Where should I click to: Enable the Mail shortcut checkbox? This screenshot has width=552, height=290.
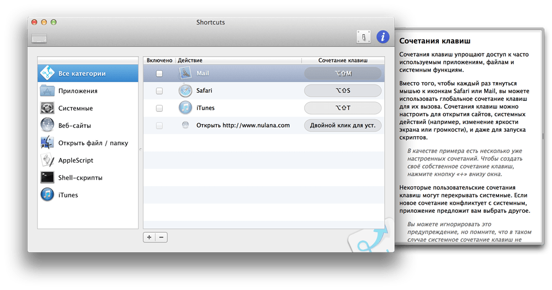[160, 73]
